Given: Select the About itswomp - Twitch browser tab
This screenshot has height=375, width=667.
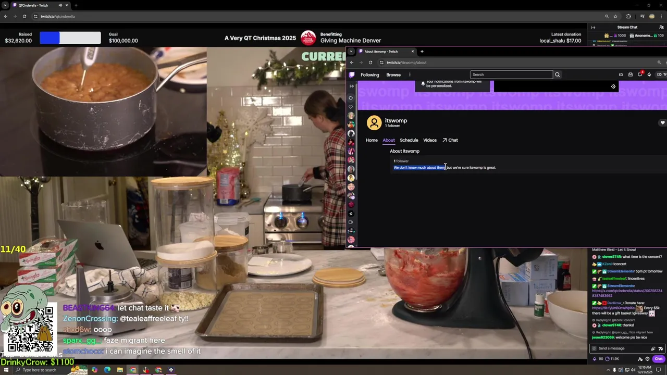Looking at the screenshot, I should pos(386,52).
